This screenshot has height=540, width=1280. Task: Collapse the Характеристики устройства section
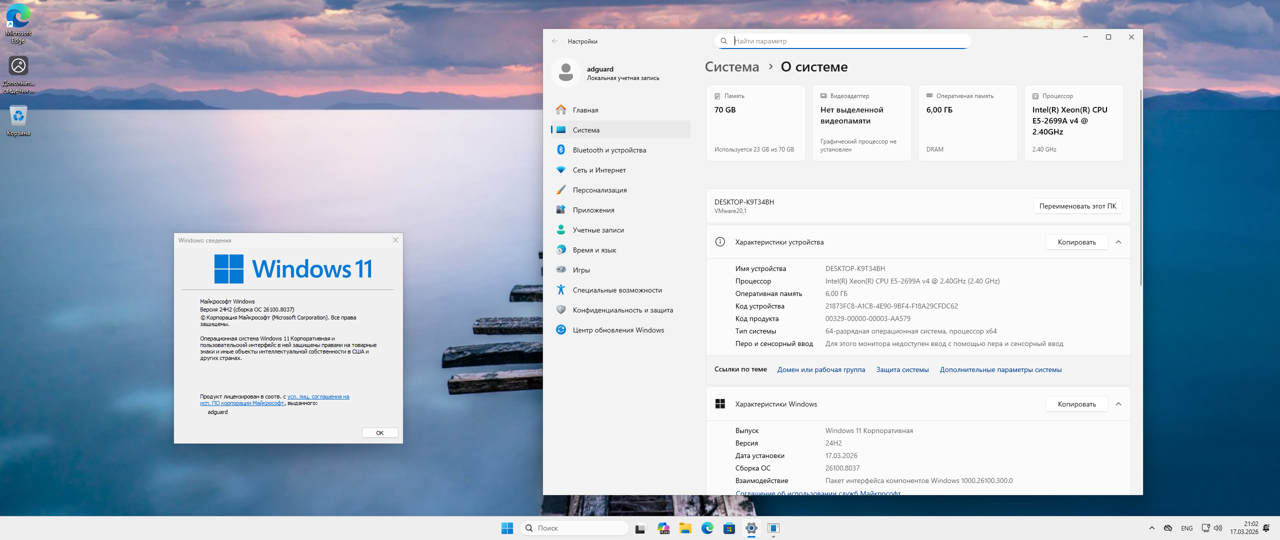click(x=1118, y=242)
